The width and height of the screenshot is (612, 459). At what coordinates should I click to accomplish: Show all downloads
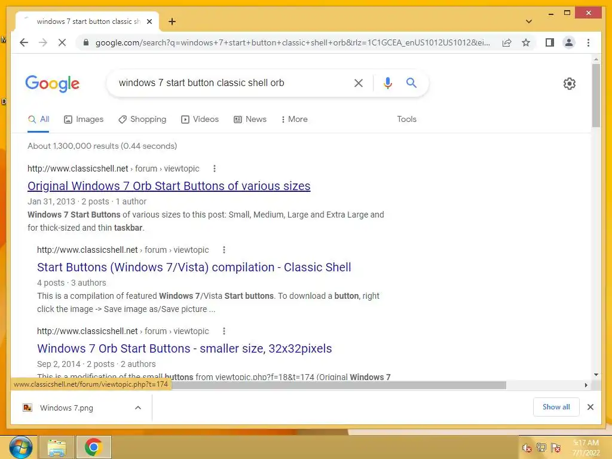556,407
